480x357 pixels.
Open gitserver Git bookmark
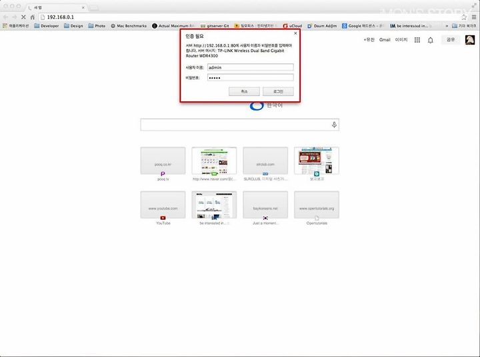click(x=215, y=26)
